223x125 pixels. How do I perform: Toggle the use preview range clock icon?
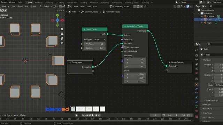click(164, 115)
